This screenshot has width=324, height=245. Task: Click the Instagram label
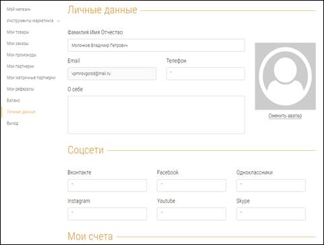click(x=79, y=201)
